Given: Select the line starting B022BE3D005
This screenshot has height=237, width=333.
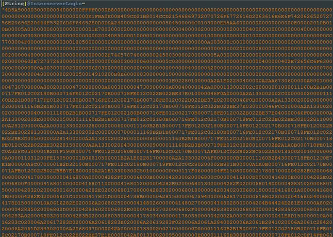Looking at the screenshot, I should coord(168,138).
